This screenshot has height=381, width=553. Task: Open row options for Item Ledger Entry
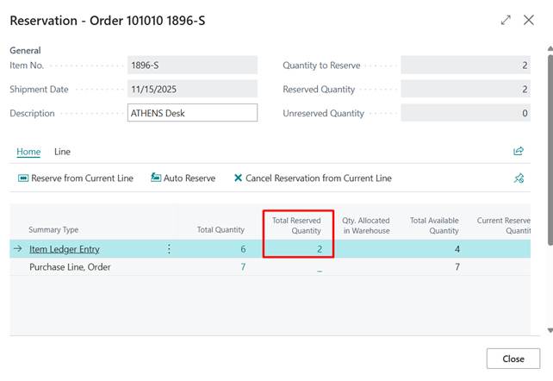[169, 249]
